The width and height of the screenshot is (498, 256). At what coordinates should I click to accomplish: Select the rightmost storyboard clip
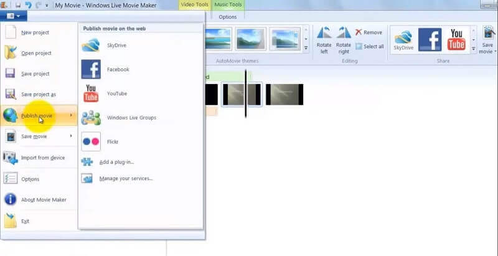pyautogui.click(x=284, y=94)
